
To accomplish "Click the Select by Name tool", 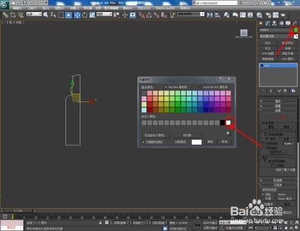I will 53,15.
